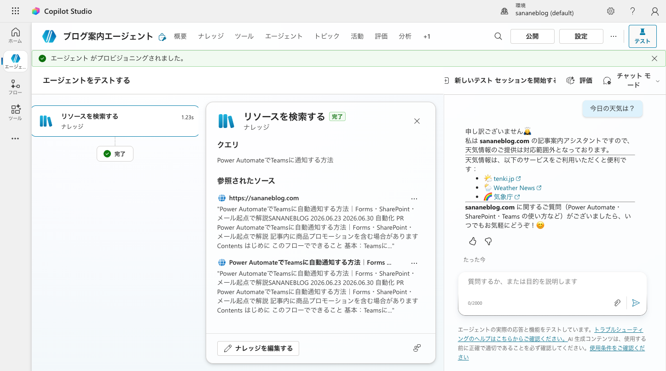
Task: Open the settings gear icon
Action: click(x=611, y=11)
